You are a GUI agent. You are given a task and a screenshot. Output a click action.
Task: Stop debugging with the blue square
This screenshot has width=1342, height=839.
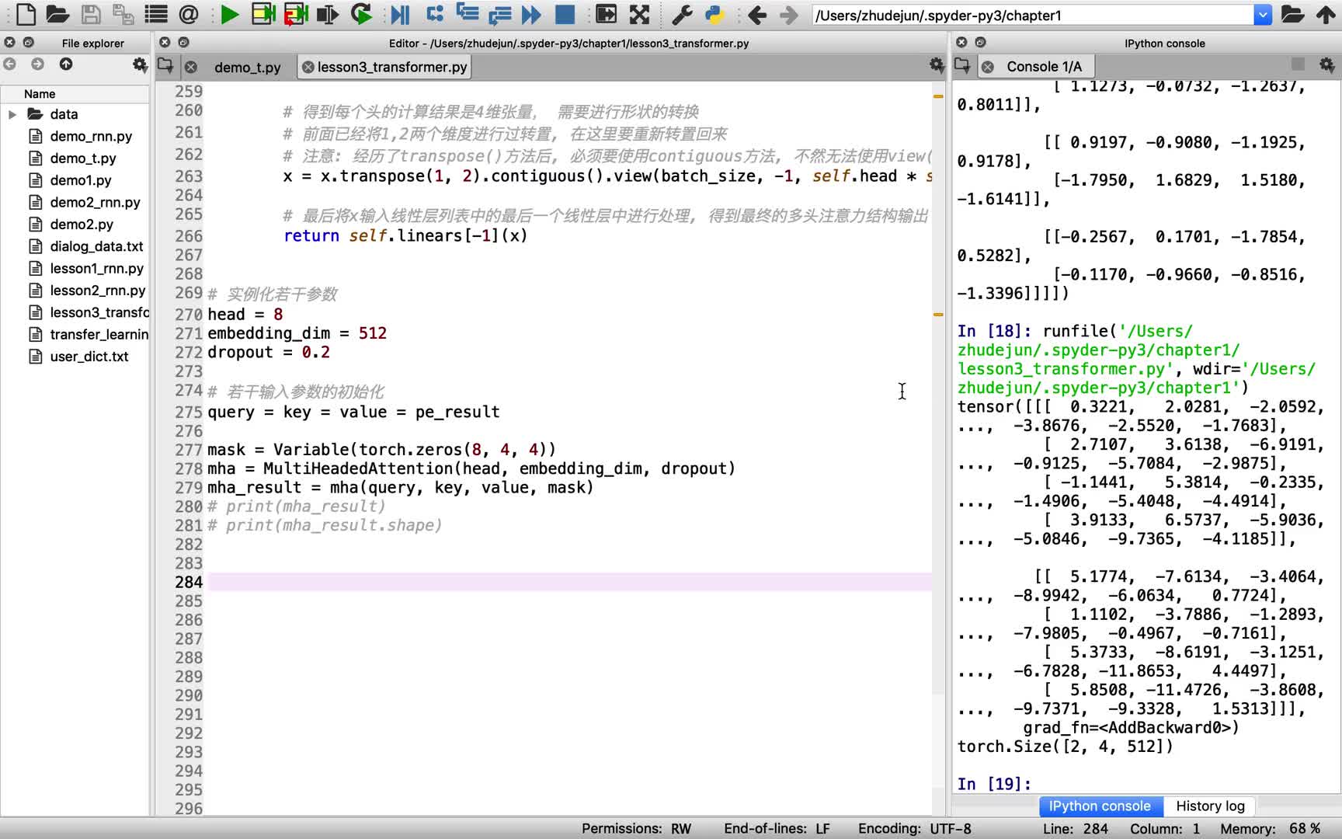pyautogui.click(x=565, y=14)
